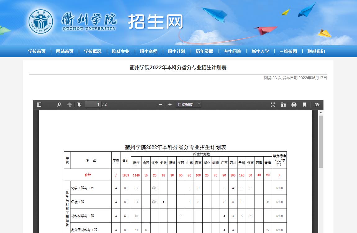Switch PDF to presentation fullscreen mode
Image resolution: width=357 pixels, height=233 pixels.
273,105
